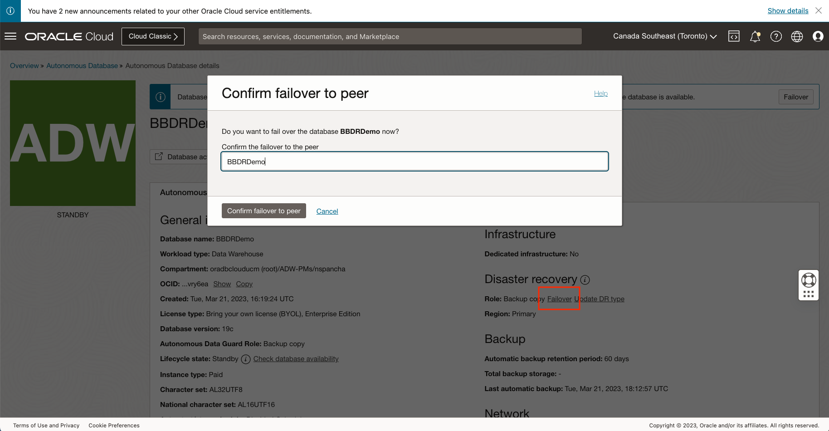Go to the Overview breadcrumb
Image resolution: width=829 pixels, height=431 pixels.
(x=24, y=66)
